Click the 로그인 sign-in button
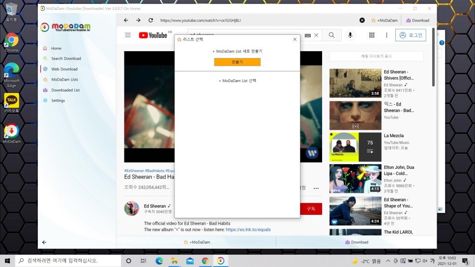The width and height of the screenshot is (475, 267). pyautogui.click(x=411, y=35)
